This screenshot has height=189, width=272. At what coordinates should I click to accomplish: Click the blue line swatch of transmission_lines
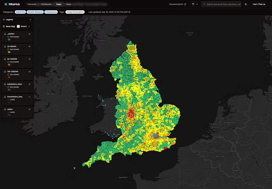click(9, 102)
